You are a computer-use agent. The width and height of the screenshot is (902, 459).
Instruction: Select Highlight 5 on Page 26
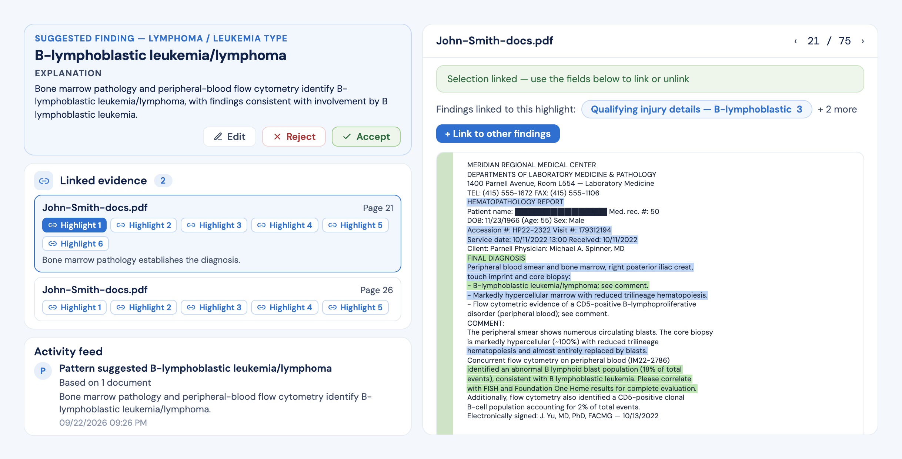355,307
